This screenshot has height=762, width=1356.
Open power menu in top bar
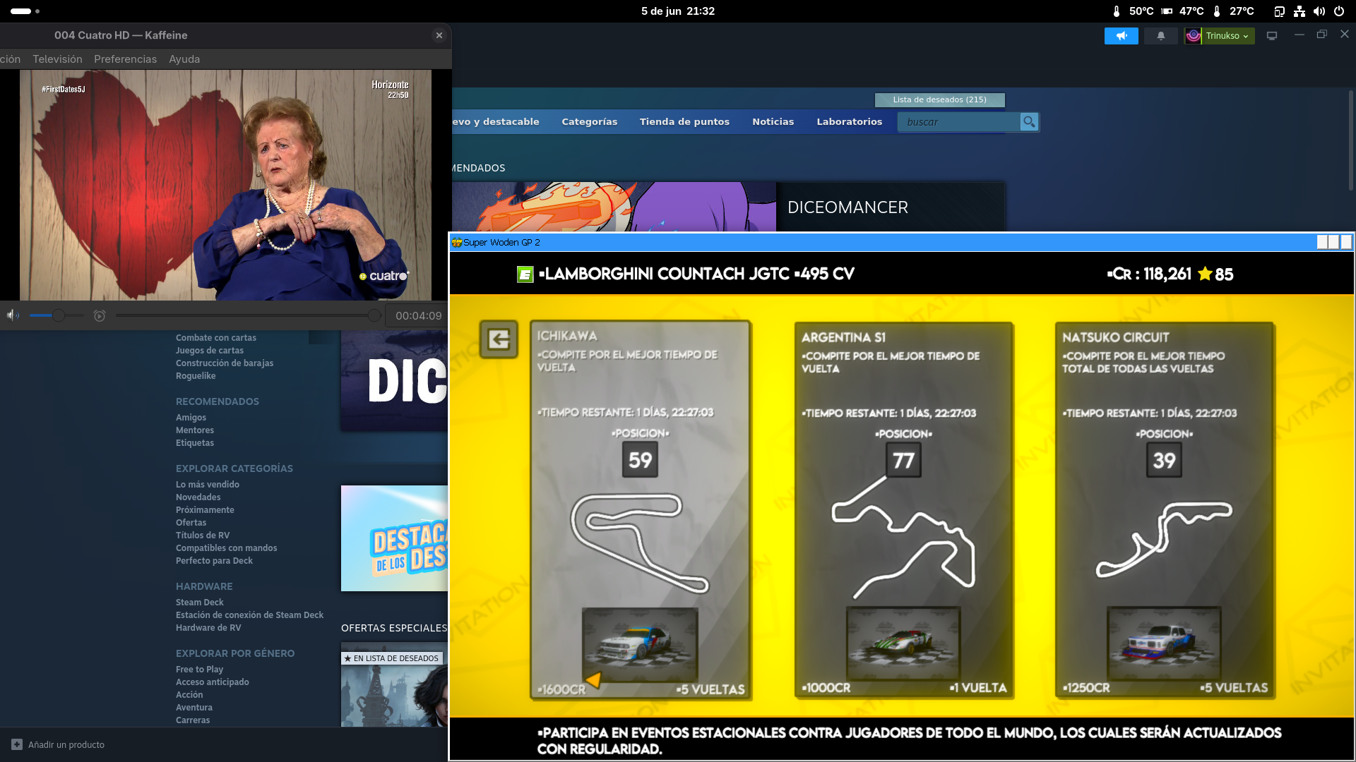(x=1338, y=11)
